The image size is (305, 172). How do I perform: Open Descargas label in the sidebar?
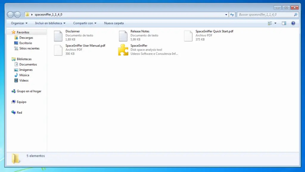coord(26,38)
